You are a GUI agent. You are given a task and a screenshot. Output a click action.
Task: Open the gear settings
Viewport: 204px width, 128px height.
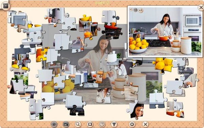tap(132, 124)
